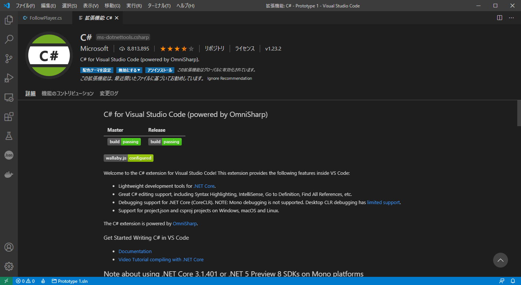Open the 実行(R) menu

click(x=134, y=6)
